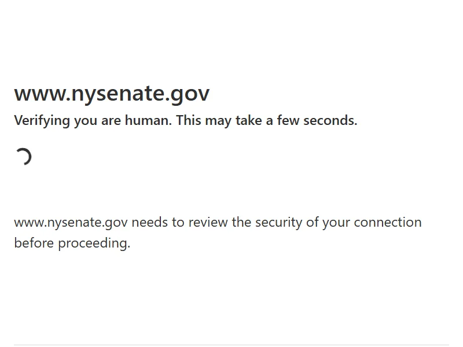463x347 pixels.
Task: Click the horizontal divider line at the bottom
Action: coord(231,345)
